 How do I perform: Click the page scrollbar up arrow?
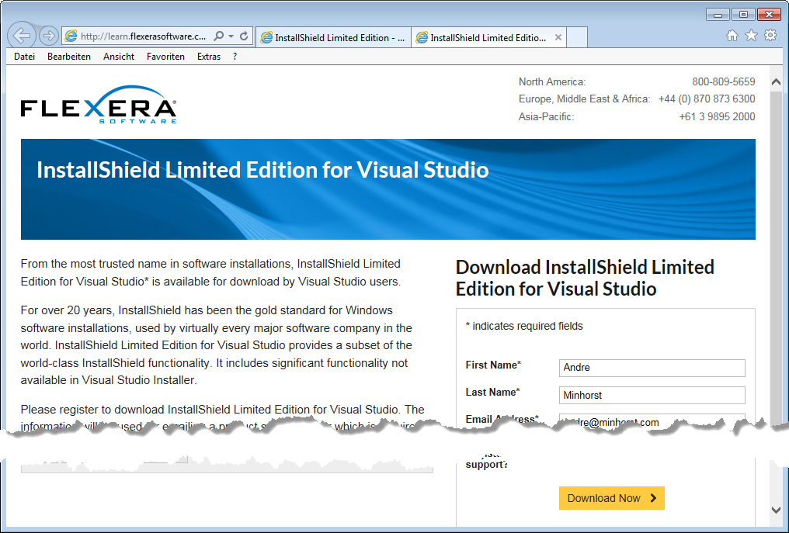click(x=776, y=81)
